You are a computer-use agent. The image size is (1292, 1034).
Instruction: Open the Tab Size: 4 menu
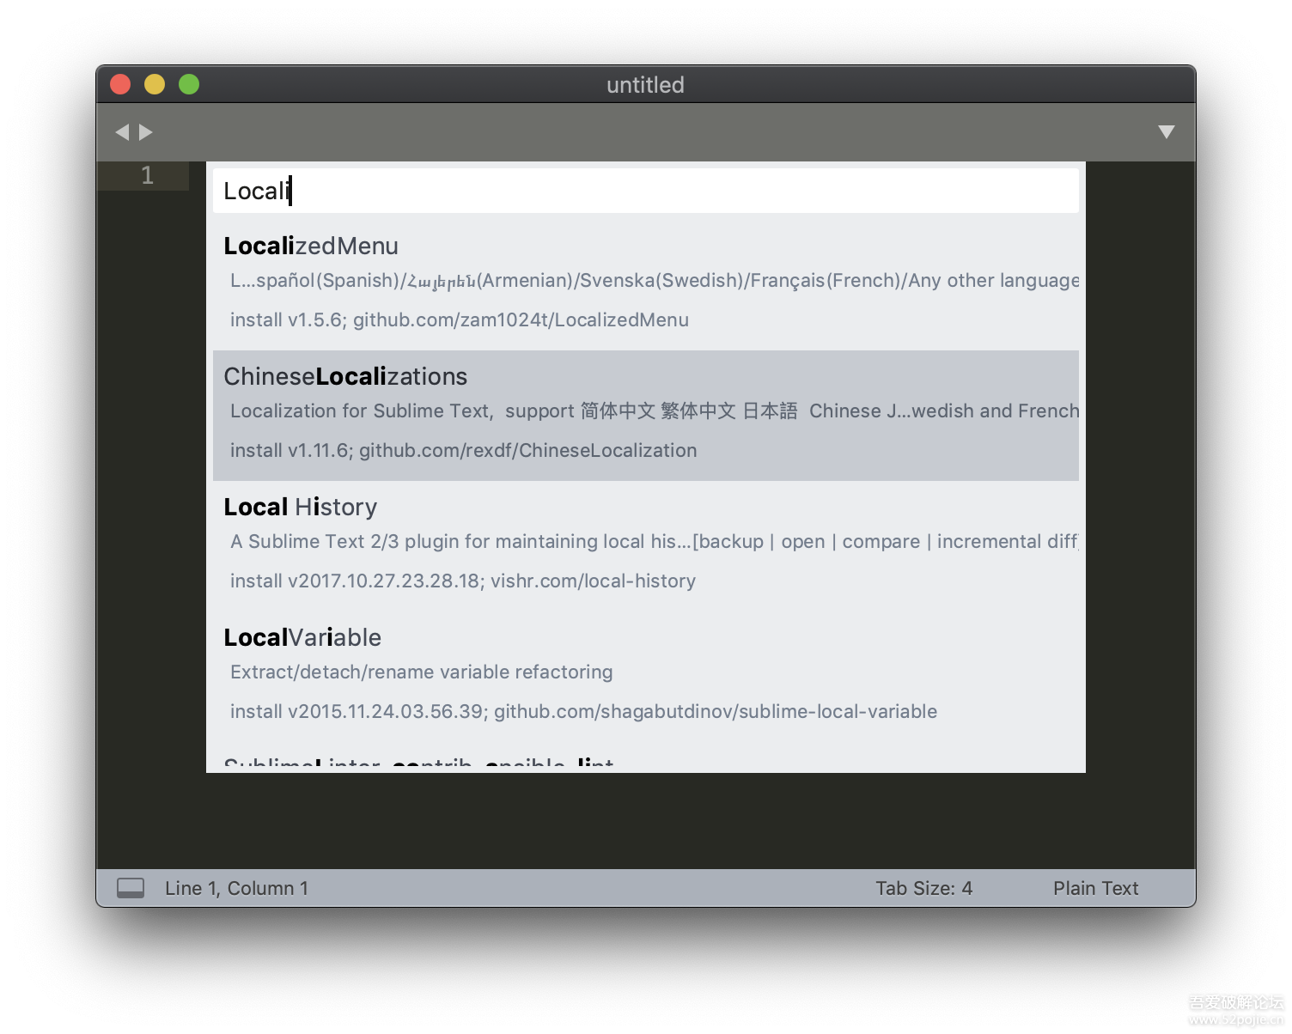[x=923, y=888]
